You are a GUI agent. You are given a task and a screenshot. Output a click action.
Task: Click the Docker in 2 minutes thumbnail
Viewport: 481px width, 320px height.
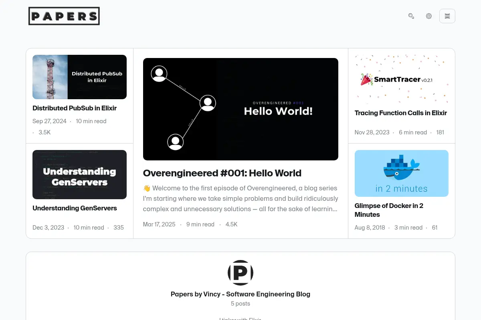pyautogui.click(x=402, y=173)
